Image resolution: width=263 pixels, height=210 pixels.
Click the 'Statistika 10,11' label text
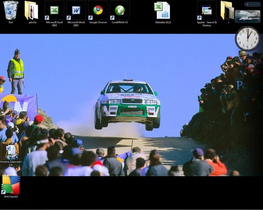click(163, 22)
